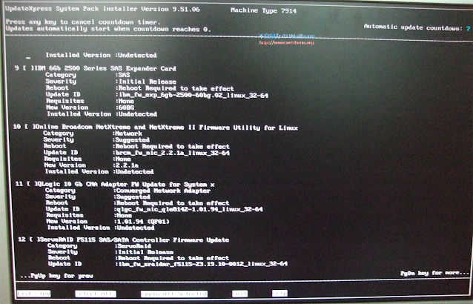
Task: Click 'Reboot Required to take effect' for item 9
Action: [176, 88]
